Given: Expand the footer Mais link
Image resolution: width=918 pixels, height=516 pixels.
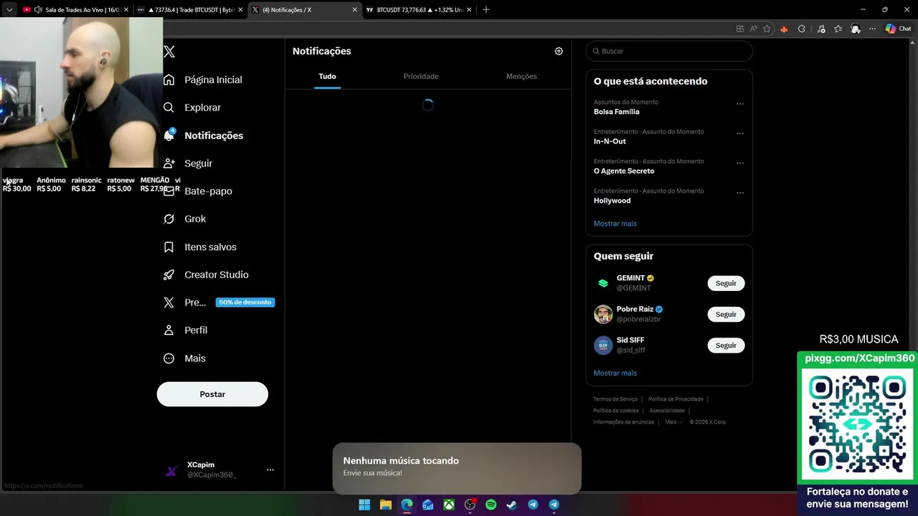Looking at the screenshot, I should (673, 422).
